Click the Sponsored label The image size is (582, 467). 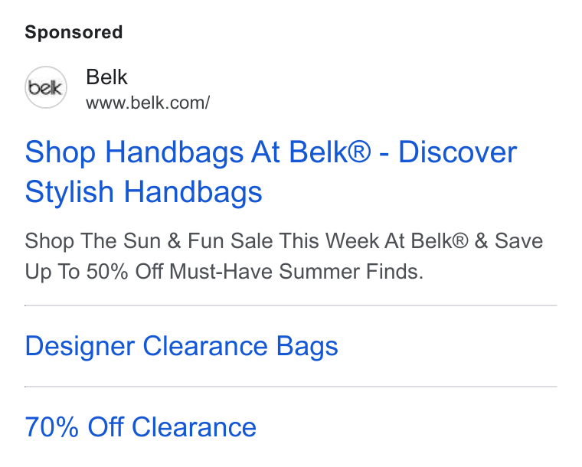coord(74,32)
